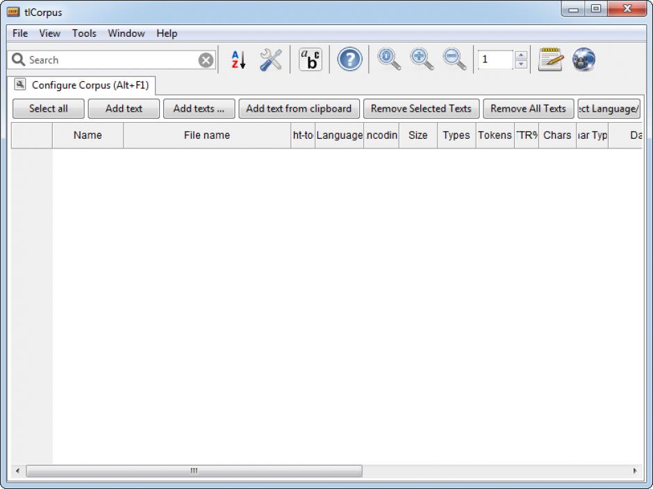Image resolution: width=653 pixels, height=489 pixels.
Task: Open the notepad with pencil icon
Action: click(x=551, y=60)
